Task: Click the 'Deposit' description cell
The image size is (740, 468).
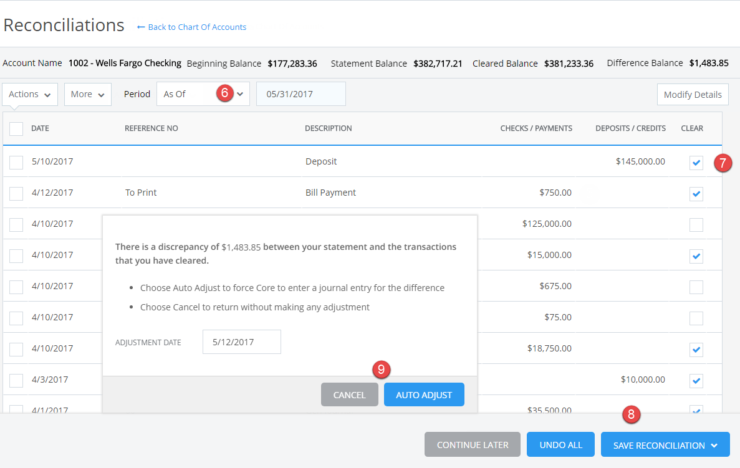Action: [x=321, y=161]
